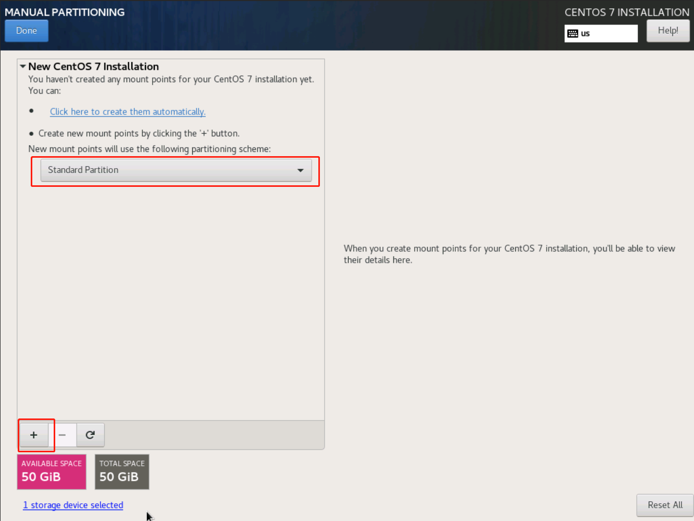The image size is (694, 521).
Task: Click link to create mount points automatically
Action: pos(128,112)
